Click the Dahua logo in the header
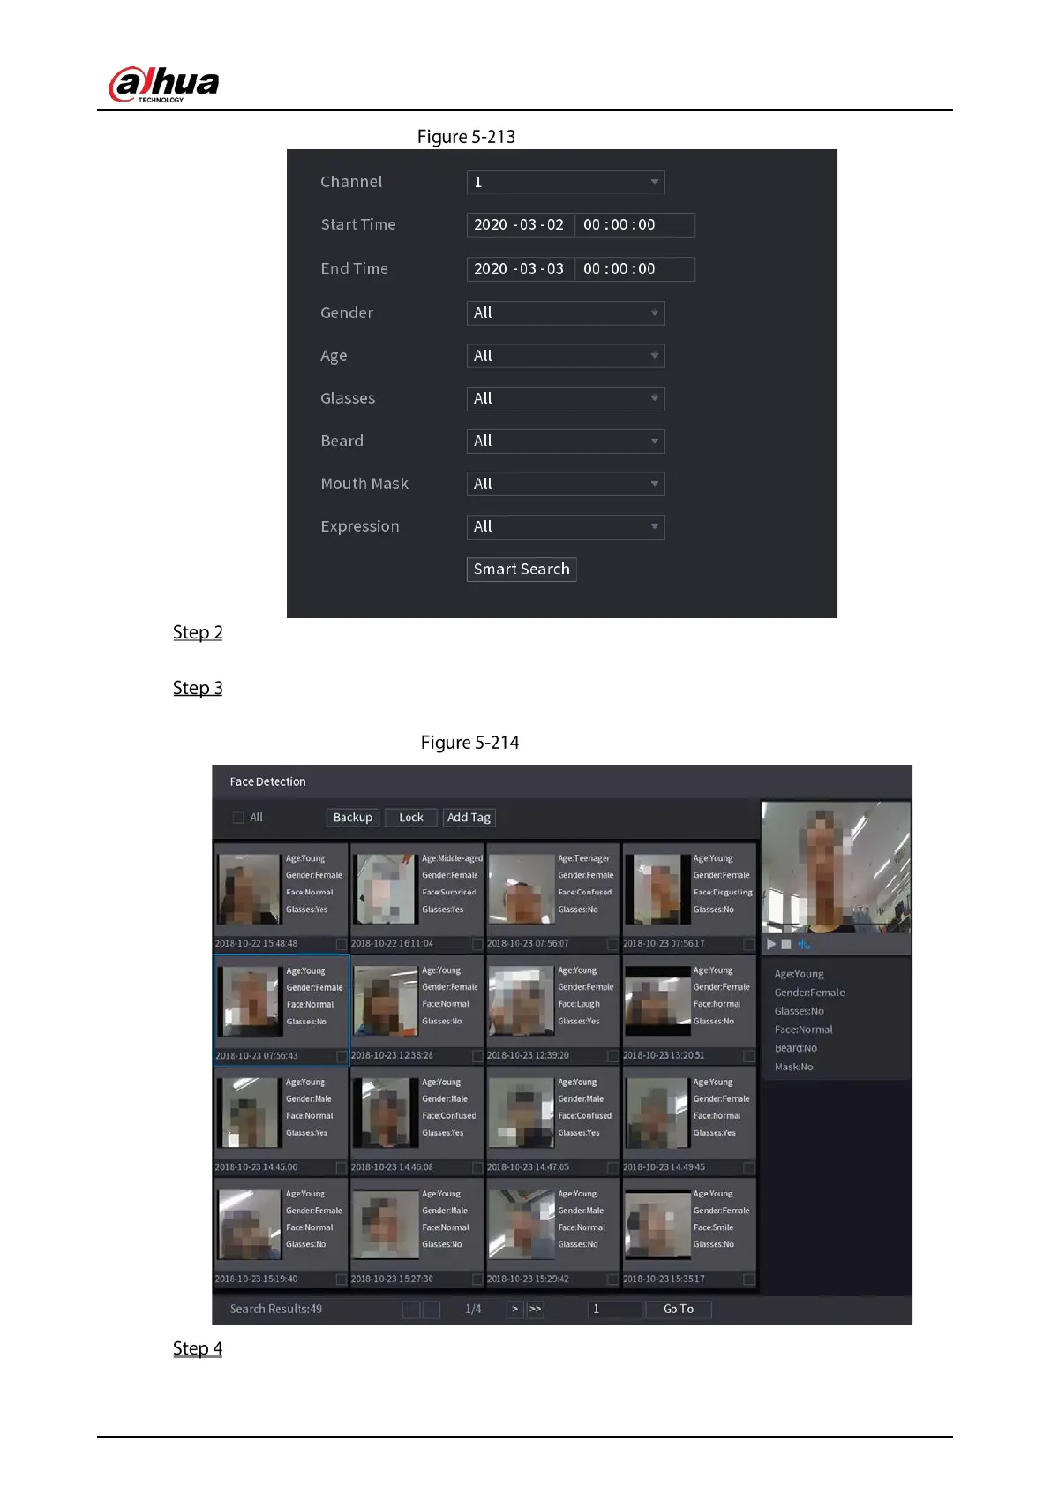 click(x=164, y=84)
